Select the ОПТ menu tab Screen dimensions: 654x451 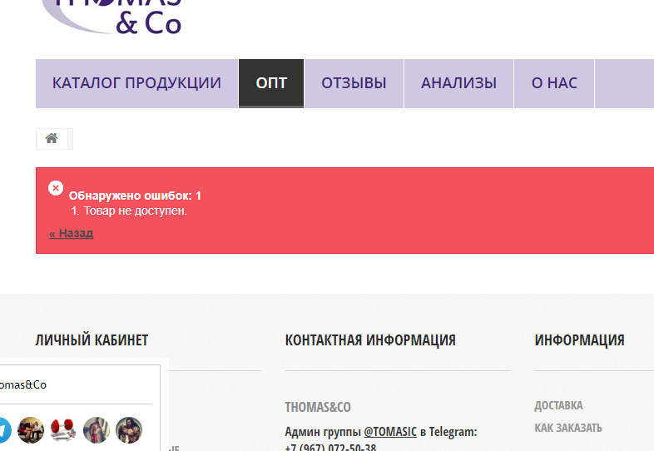(x=271, y=83)
